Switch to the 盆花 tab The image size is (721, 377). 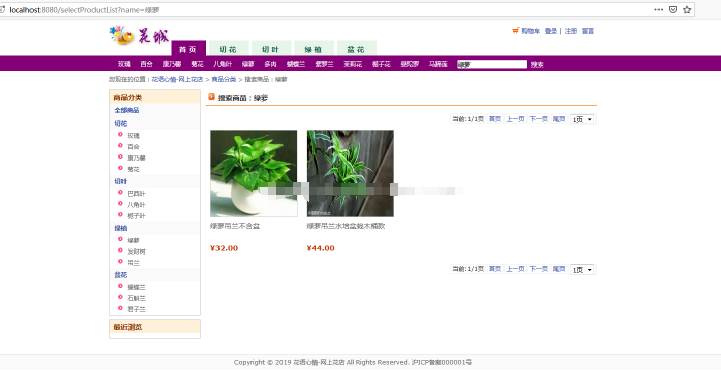[357, 49]
